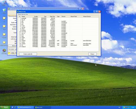Close the MTK Droid Root & Tools background window
136x109 pixels.
click(83, 9)
